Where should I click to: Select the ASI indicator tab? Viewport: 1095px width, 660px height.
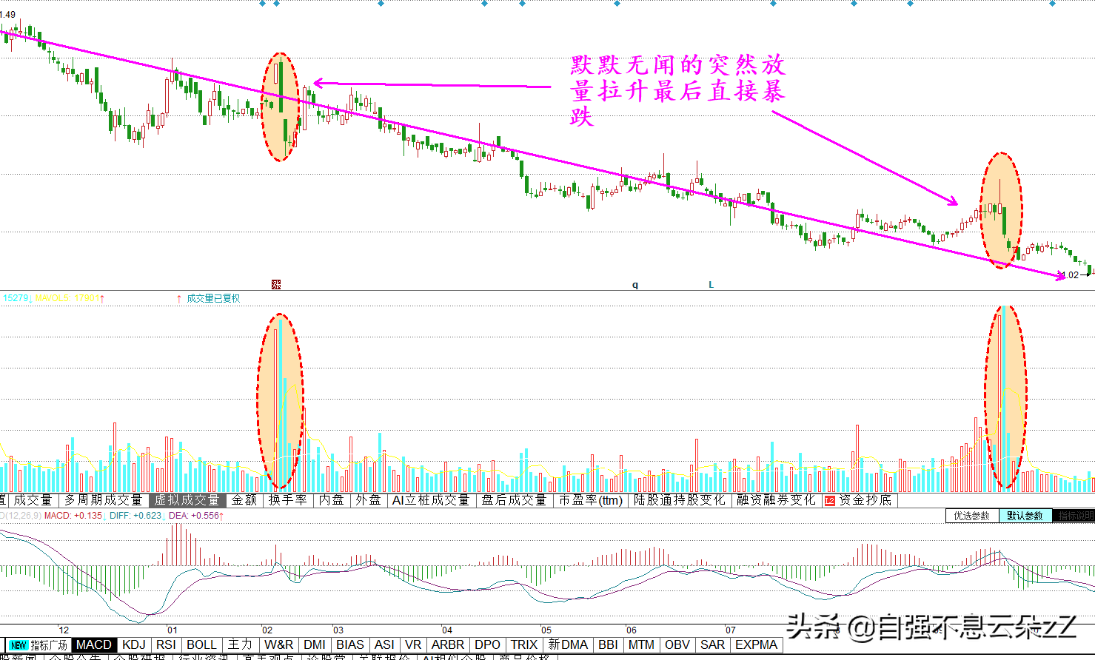[385, 645]
